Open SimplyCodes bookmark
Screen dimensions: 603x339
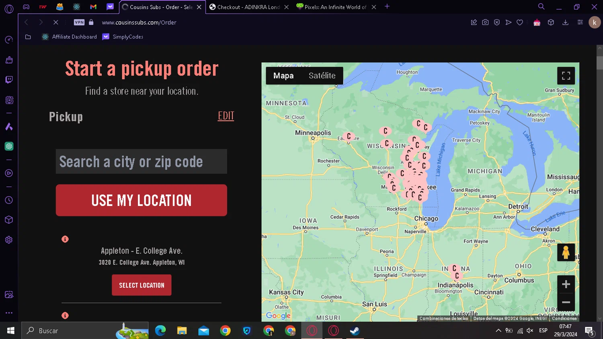point(123,37)
